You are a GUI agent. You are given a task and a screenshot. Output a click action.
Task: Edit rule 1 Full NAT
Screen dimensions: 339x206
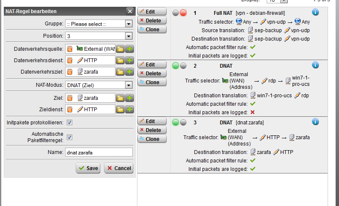(x=152, y=11)
